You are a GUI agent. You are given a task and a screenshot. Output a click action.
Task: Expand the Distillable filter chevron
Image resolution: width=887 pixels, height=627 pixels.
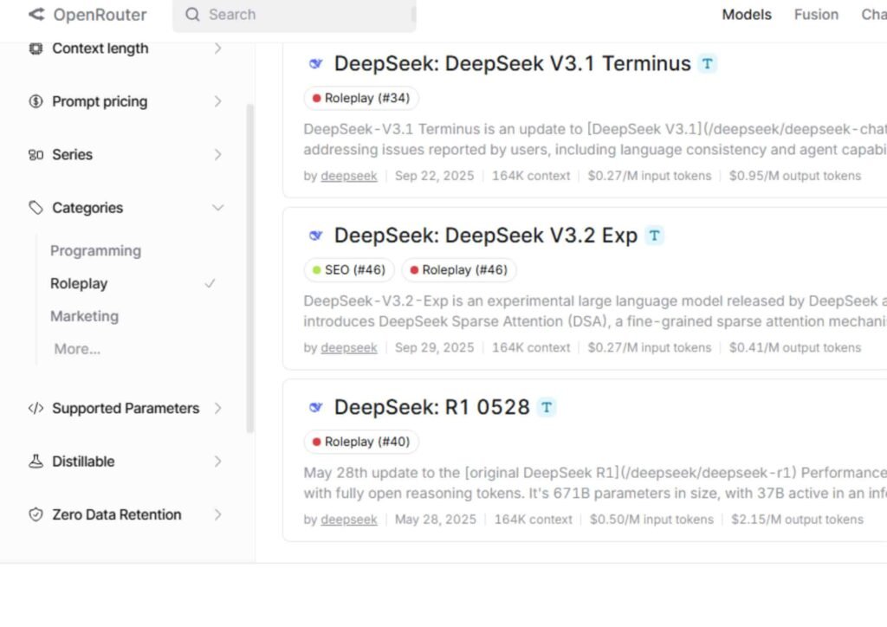pyautogui.click(x=217, y=462)
